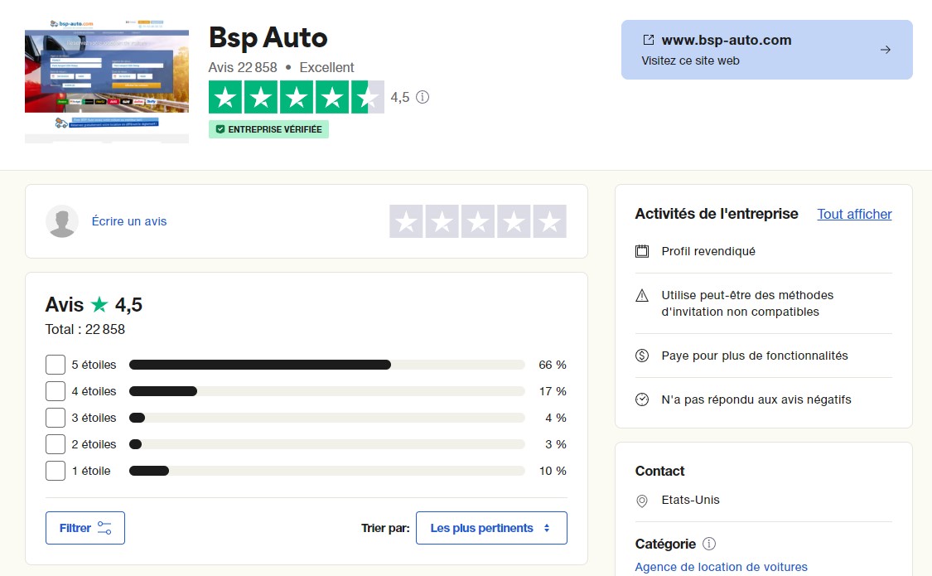The height and width of the screenshot is (576, 932).
Task: Click the right arrow in website card
Action: pyautogui.click(x=885, y=50)
